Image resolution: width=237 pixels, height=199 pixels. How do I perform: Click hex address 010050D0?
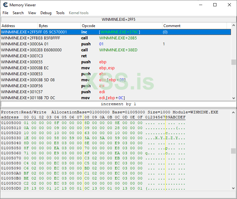pos(11,188)
